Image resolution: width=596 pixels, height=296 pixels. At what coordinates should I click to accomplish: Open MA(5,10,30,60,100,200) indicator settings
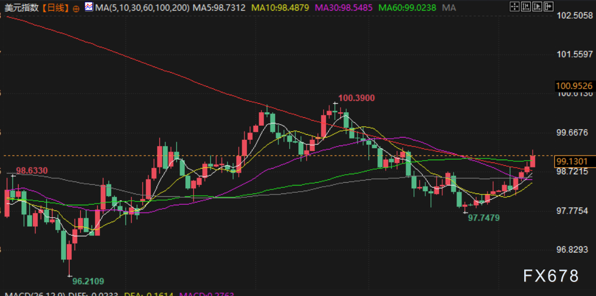click(x=143, y=8)
